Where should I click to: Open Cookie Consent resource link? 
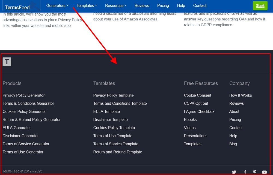(x=198, y=95)
